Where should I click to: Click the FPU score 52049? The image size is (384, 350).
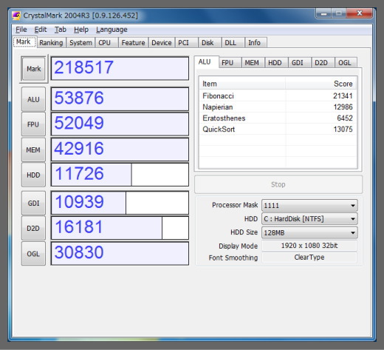[x=120, y=124]
